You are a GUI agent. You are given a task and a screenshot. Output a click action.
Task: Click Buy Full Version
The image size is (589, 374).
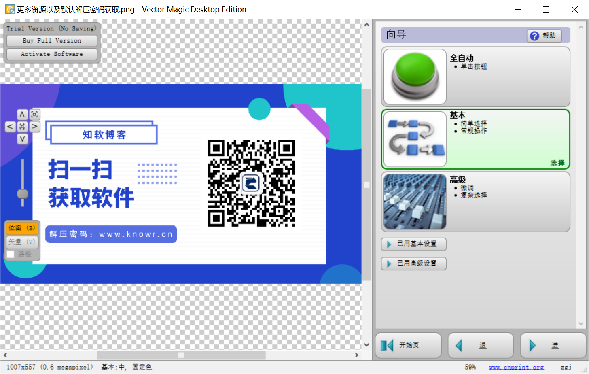52,41
